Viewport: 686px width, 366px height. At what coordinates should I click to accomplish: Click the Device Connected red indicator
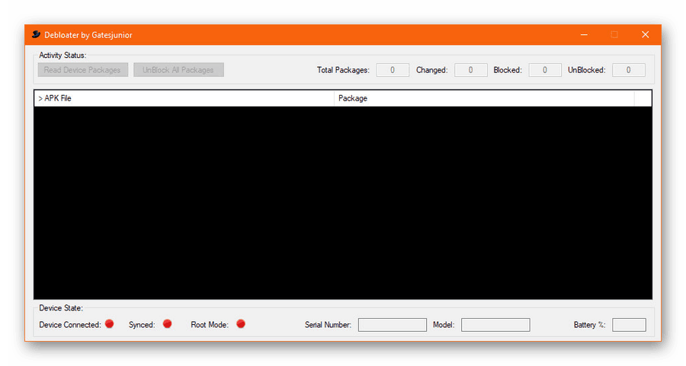pyautogui.click(x=109, y=323)
